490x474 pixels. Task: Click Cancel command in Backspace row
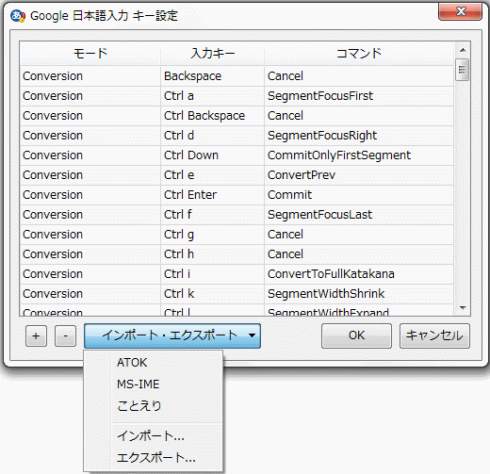359,76
